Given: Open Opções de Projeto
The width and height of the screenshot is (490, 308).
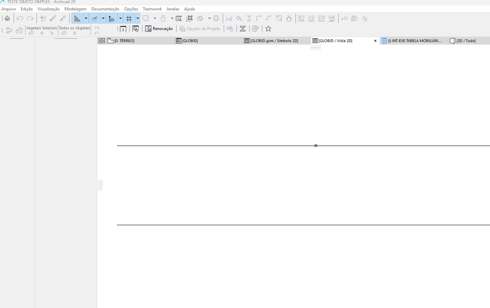Looking at the screenshot, I should (x=200, y=29).
